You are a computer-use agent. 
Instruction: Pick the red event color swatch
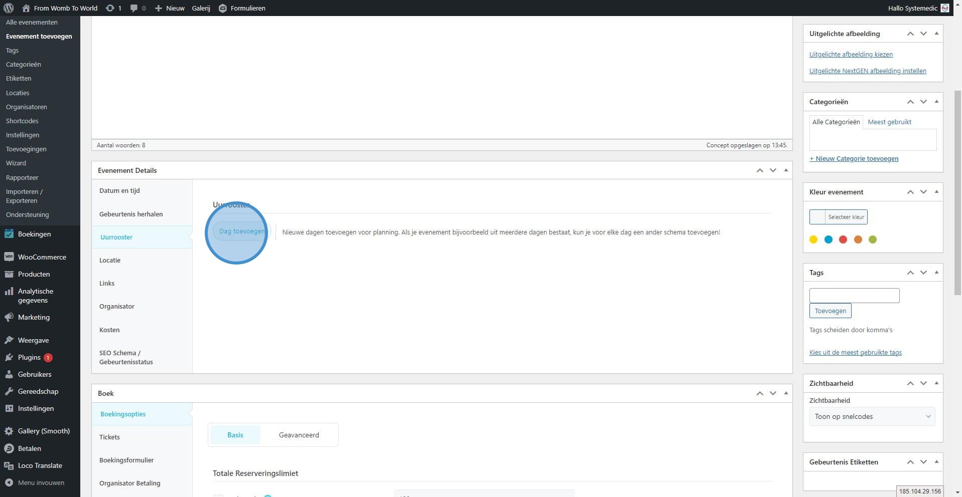[843, 239]
